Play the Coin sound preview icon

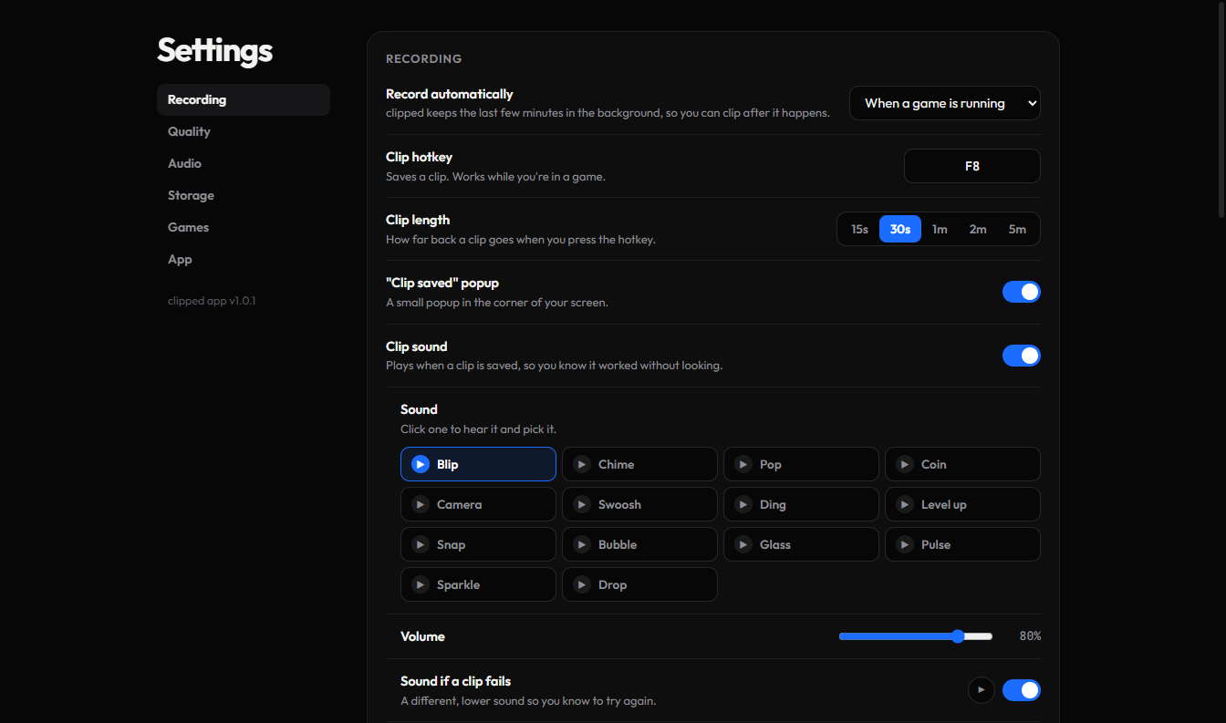pyautogui.click(x=905, y=464)
